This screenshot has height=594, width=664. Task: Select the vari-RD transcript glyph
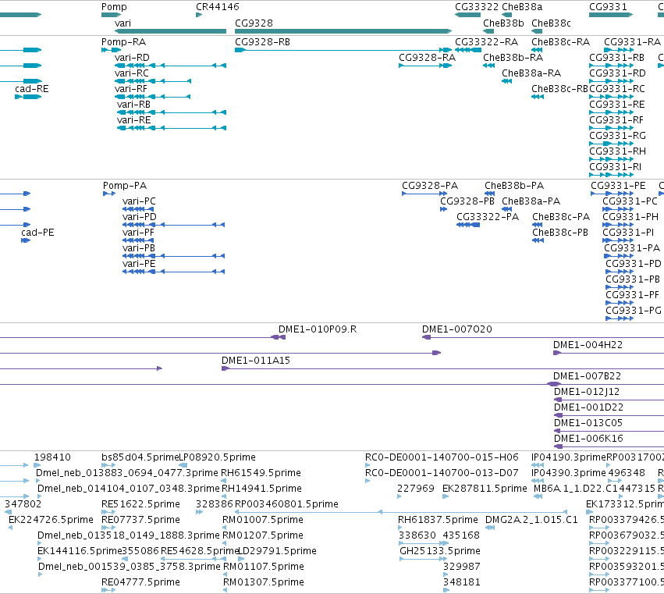pyautogui.click(x=170, y=66)
